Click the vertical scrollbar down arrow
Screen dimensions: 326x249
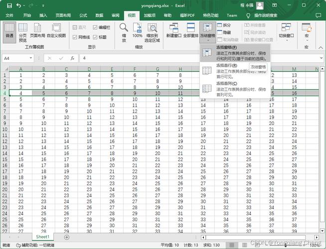pyautogui.click(x=322, y=231)
